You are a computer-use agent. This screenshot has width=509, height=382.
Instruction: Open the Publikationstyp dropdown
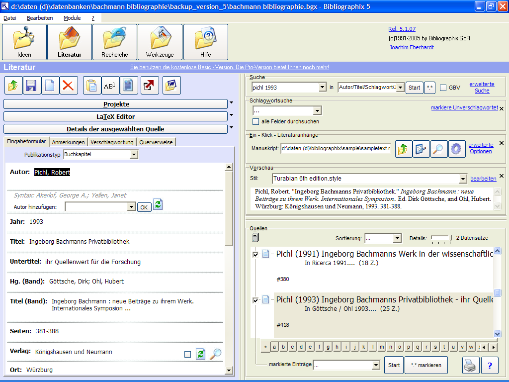[133, 155]
